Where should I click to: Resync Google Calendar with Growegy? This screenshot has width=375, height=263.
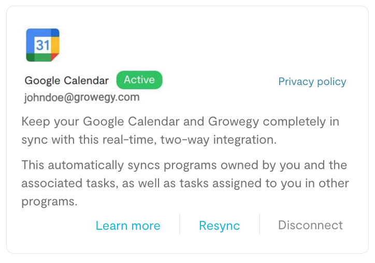point(219,226)
